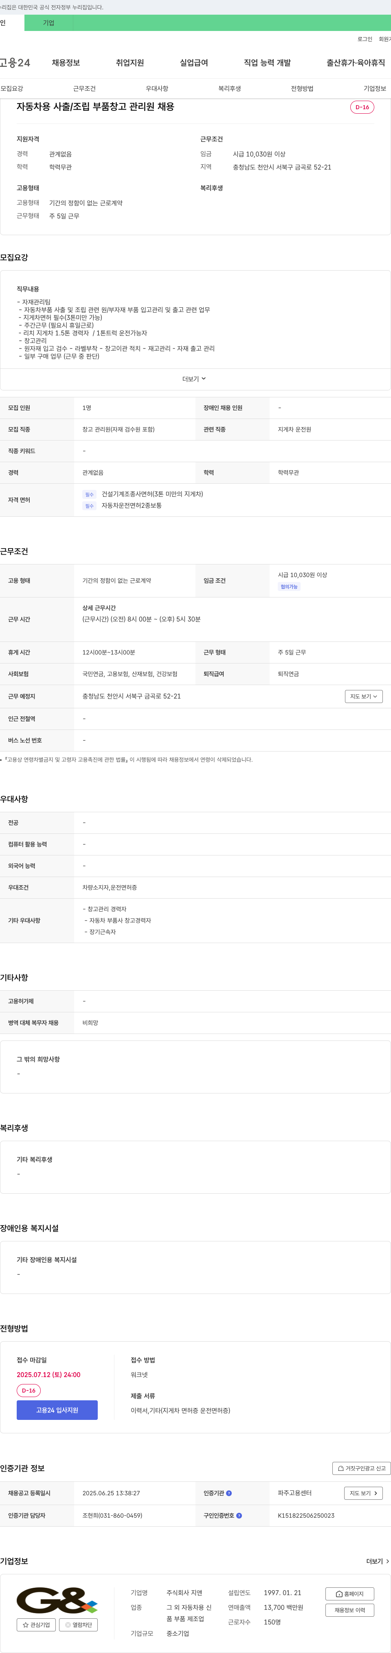This screenshot has height=1653, width=391.
Task: Open the 직업 능력 개발 menu
Action: (267, 63)
